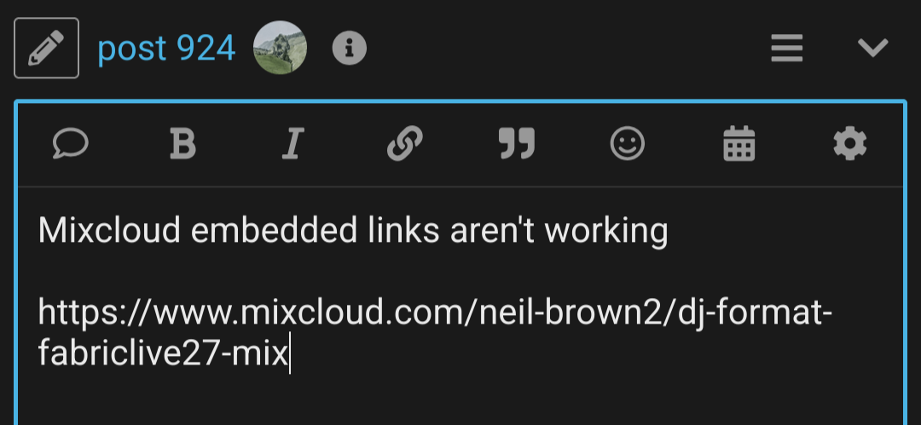Click the line "Mixcloud embedded links aren't working"
The image size is (921, 425).
coord(353,231)
